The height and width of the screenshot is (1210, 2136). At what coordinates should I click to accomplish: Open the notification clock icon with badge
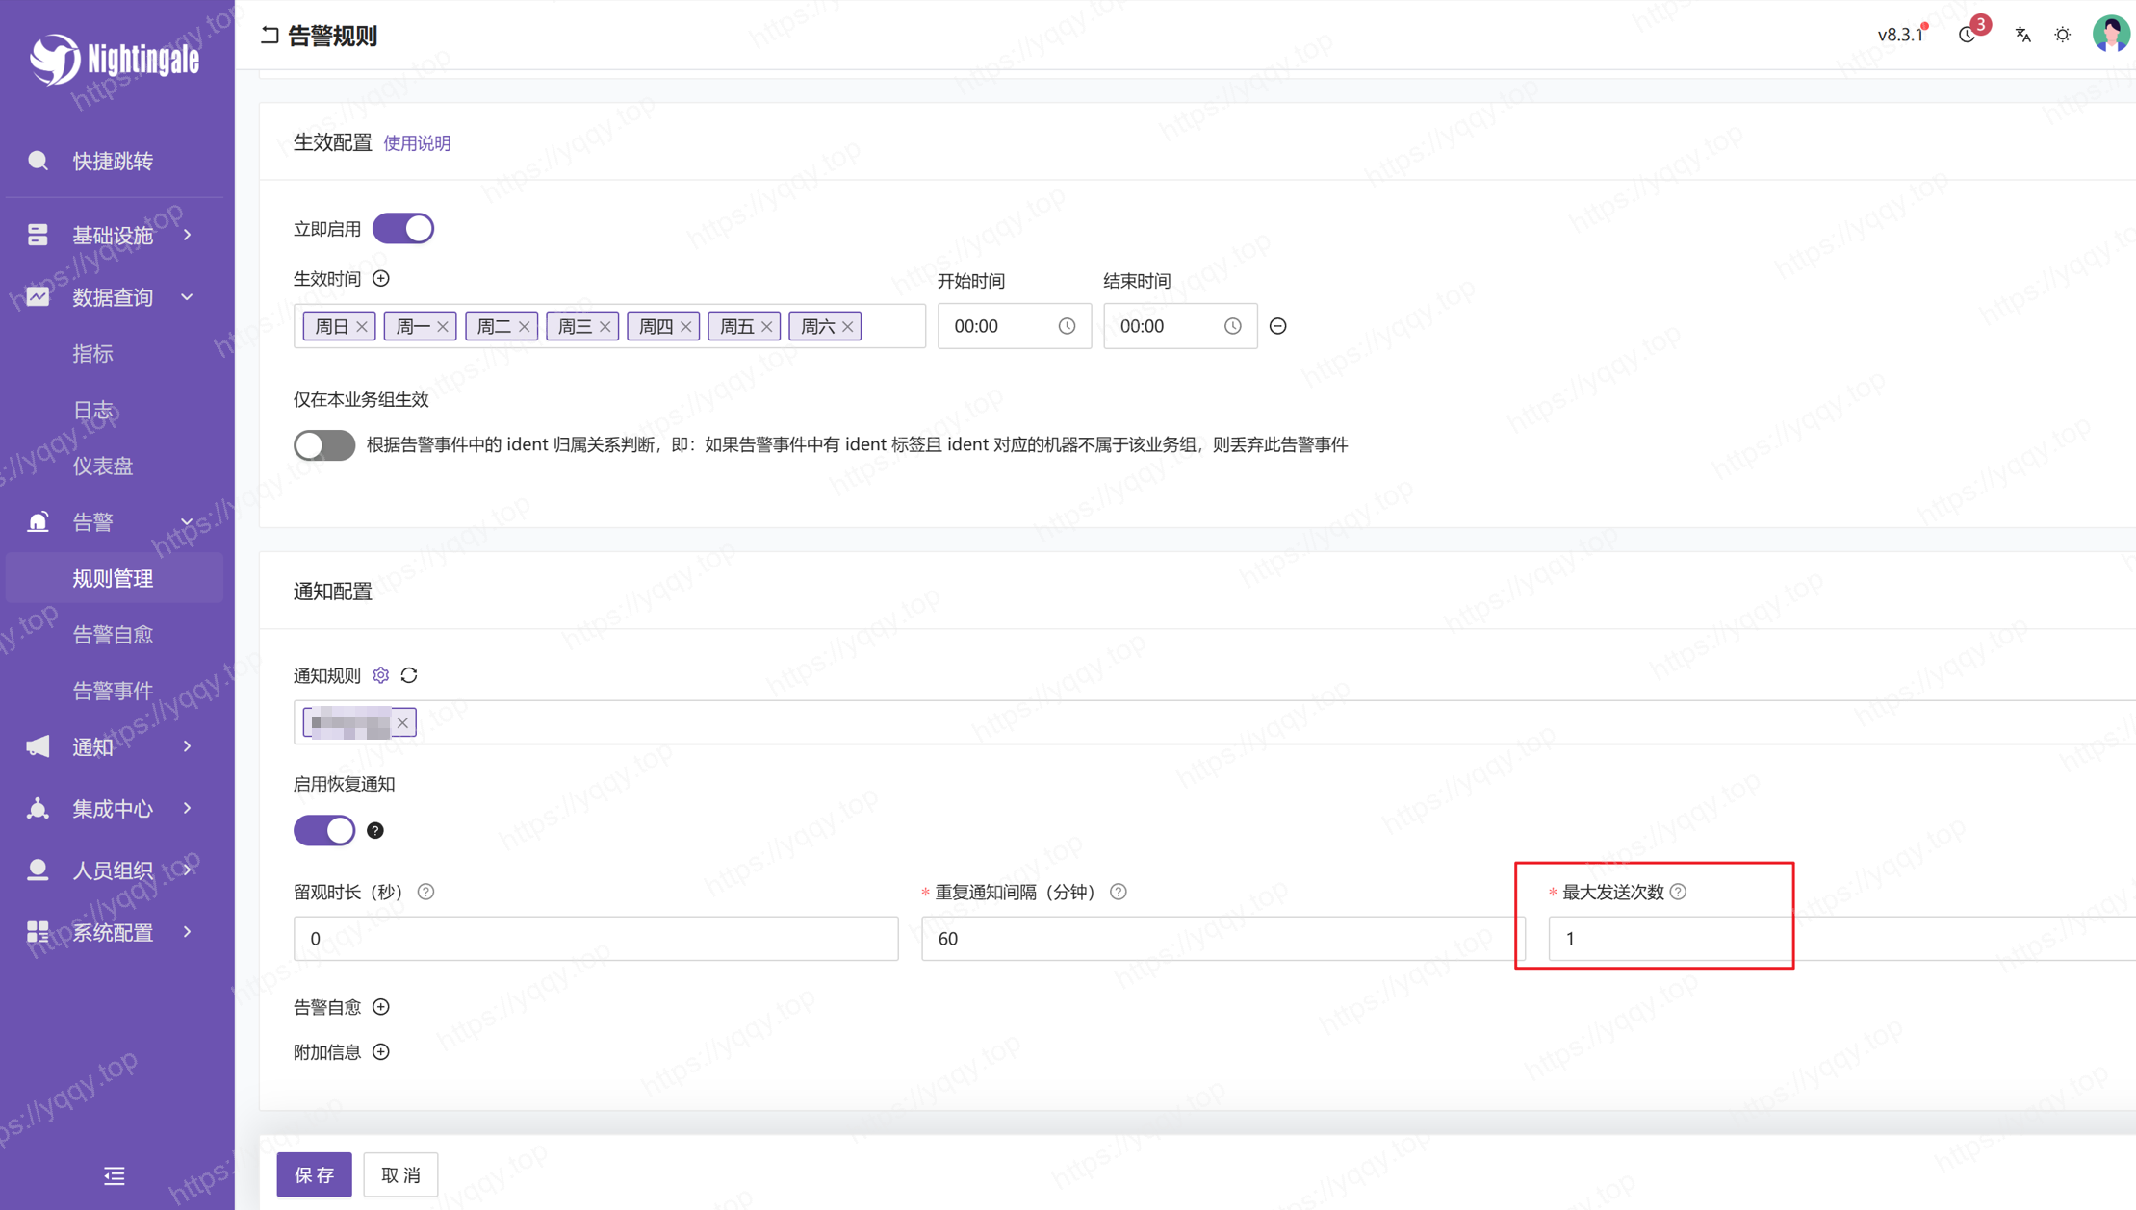click(1968, 35)
